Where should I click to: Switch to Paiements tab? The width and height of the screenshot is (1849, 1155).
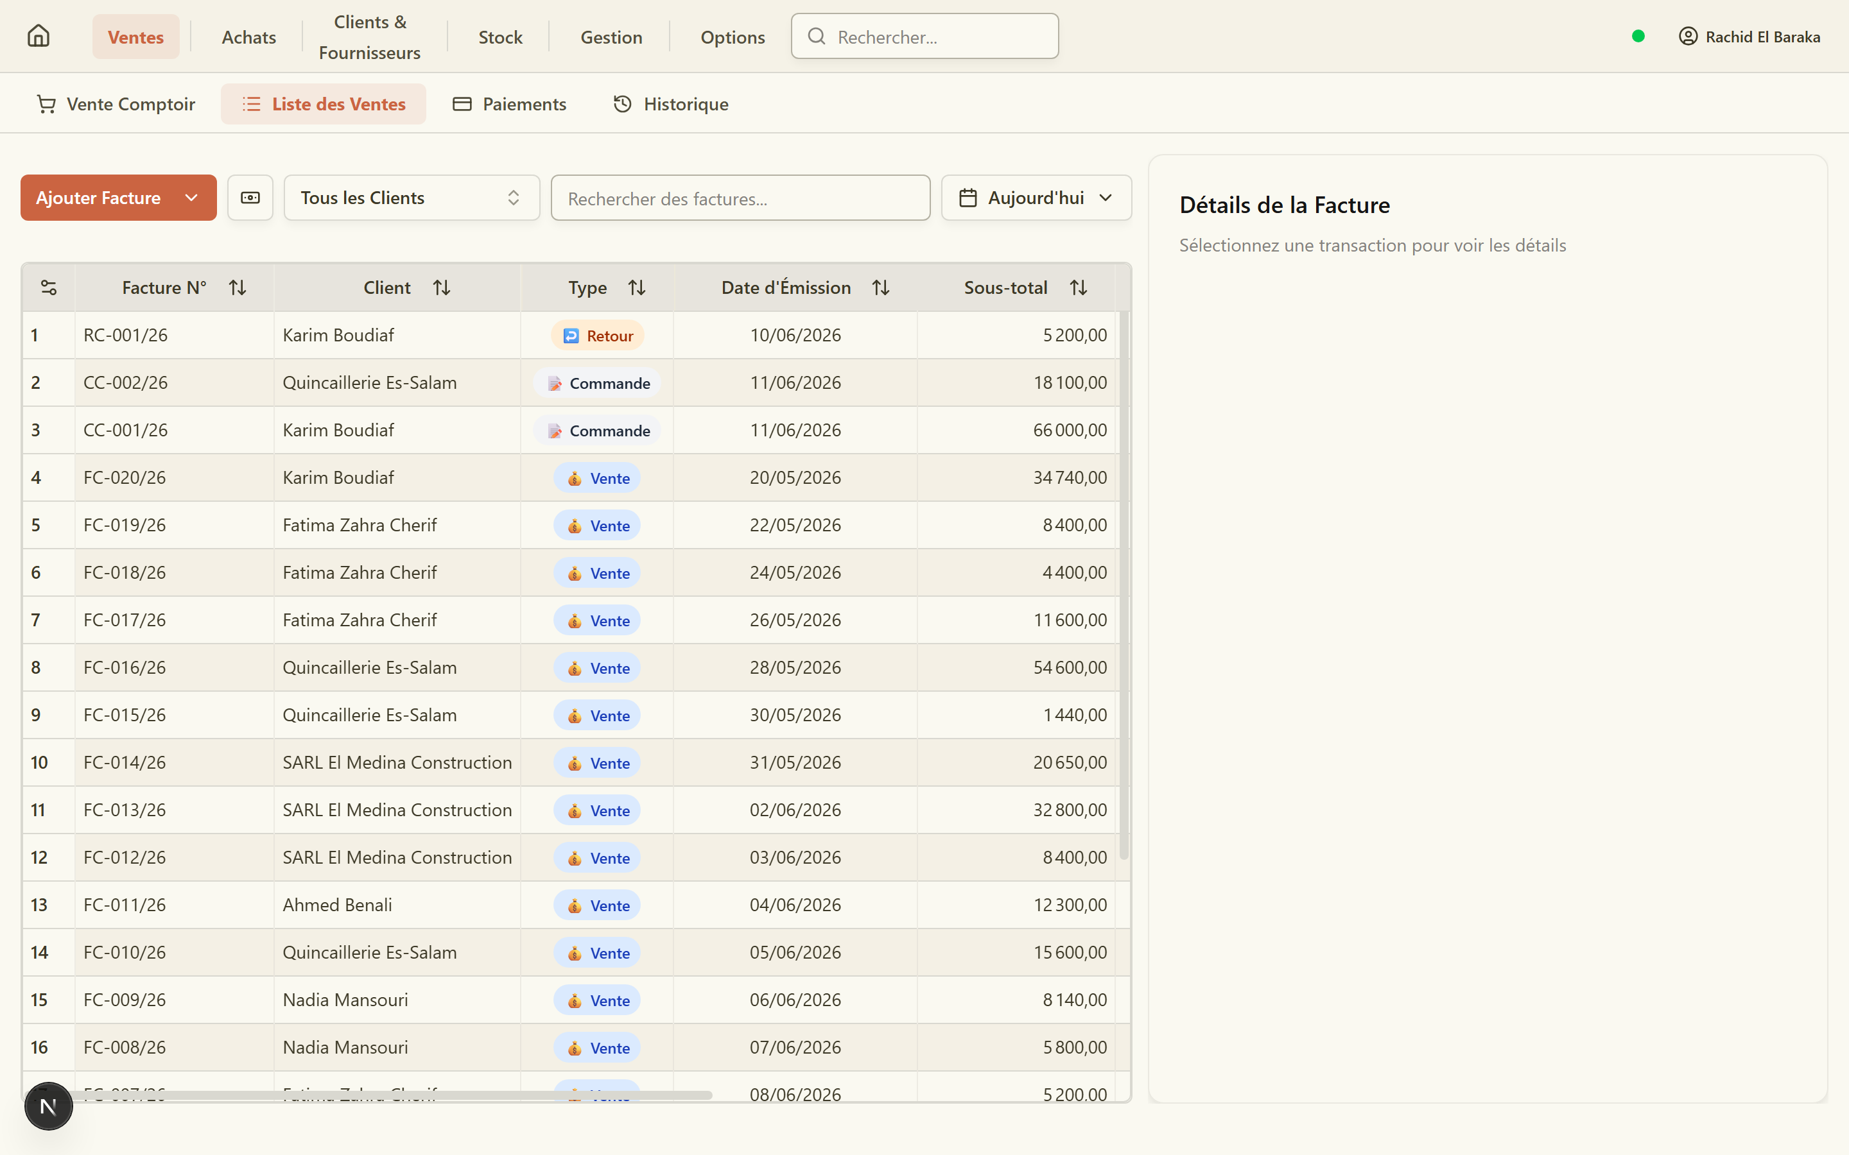click(x=510, y=104)
